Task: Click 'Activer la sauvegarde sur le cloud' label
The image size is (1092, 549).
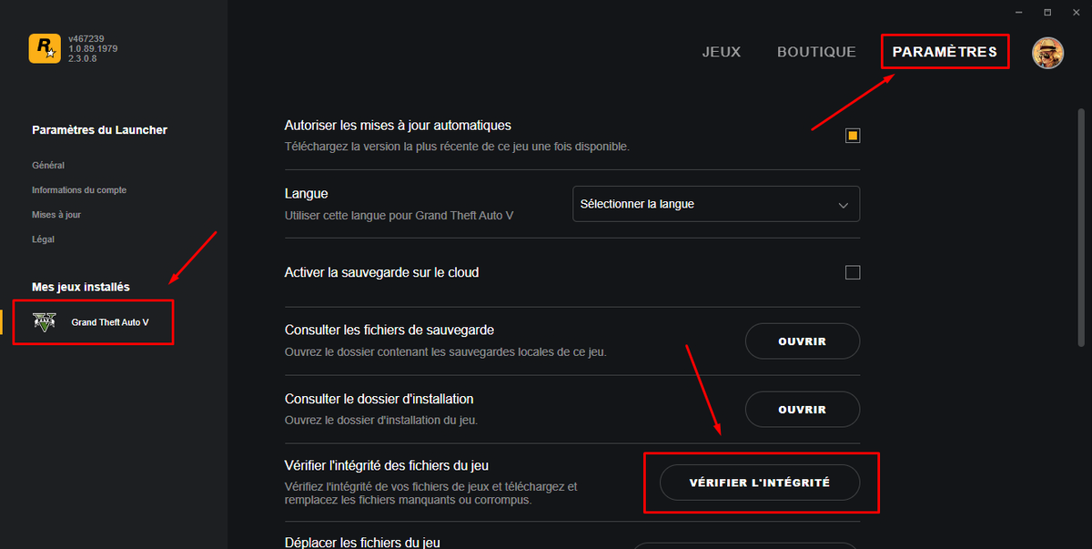Action: 381,272
